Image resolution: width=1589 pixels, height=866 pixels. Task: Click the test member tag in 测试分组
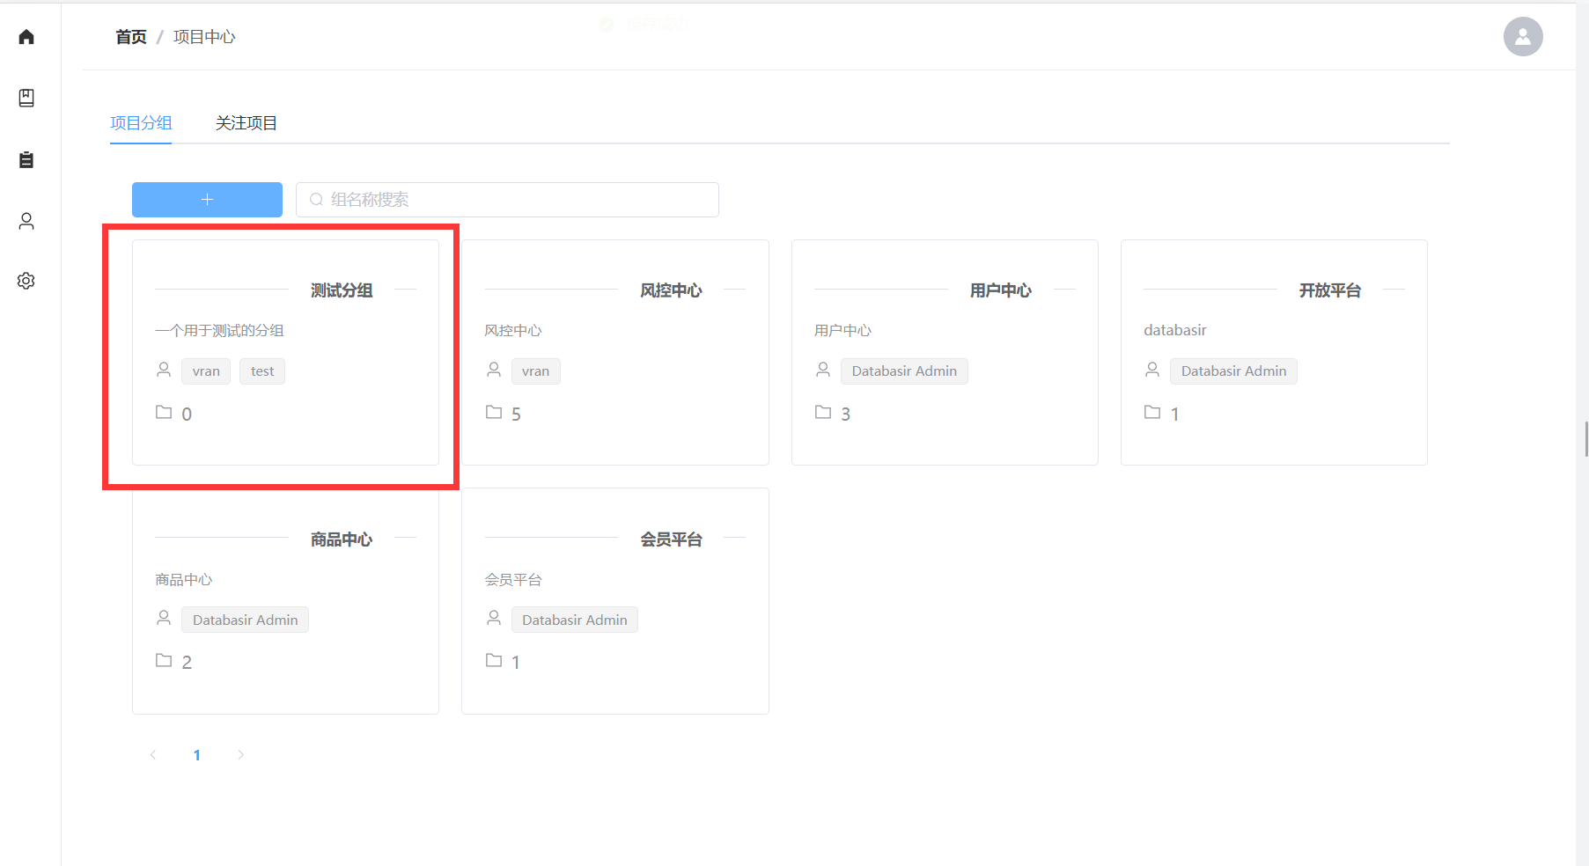click(x=262, y=371)
